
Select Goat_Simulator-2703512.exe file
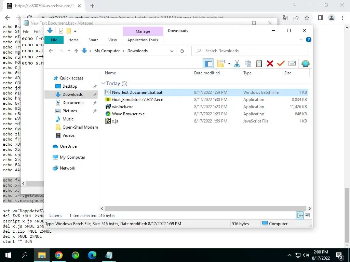pyautogui.click(x=206, y=100)
